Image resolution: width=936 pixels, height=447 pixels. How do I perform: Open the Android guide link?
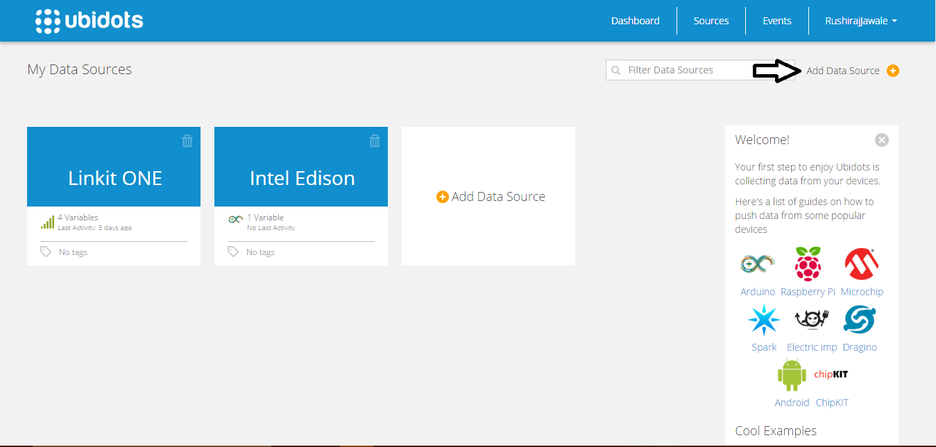point(792,403)
